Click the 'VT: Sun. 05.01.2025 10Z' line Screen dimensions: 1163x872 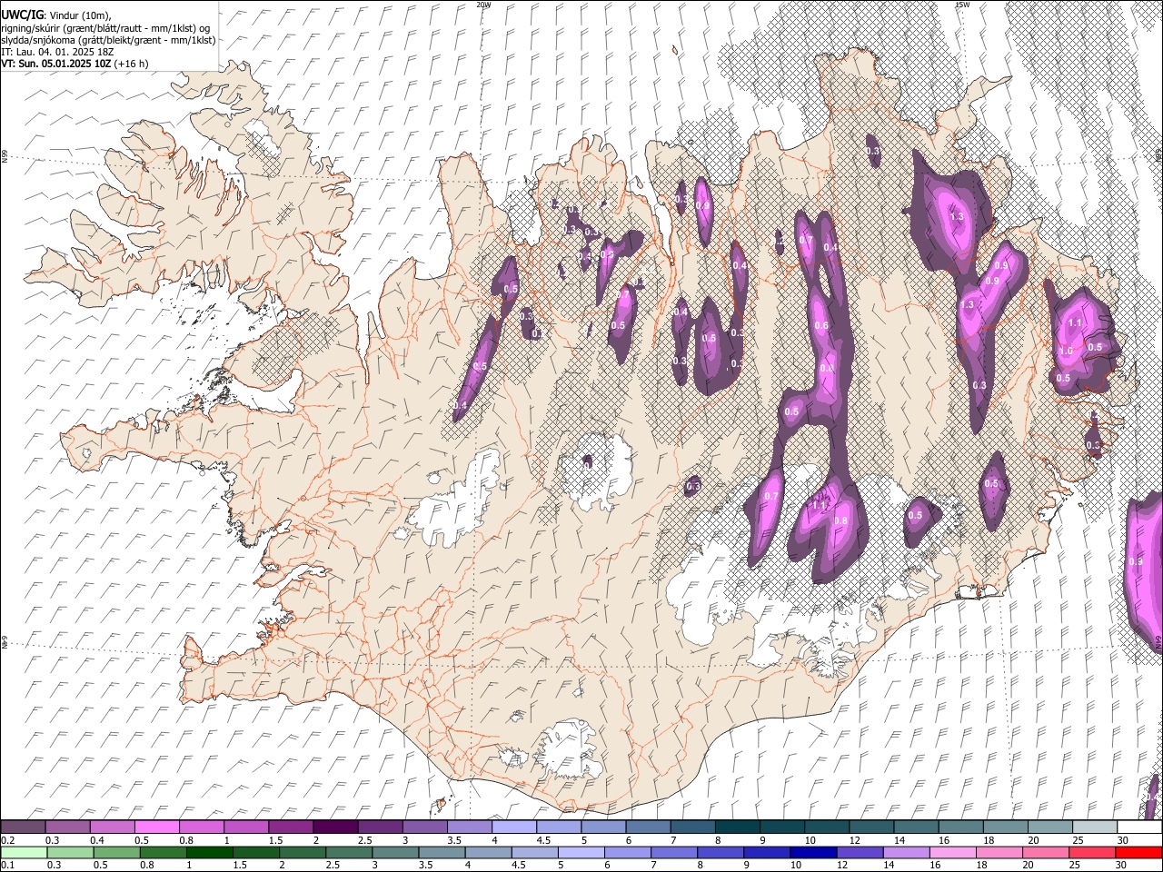[56, 64]
